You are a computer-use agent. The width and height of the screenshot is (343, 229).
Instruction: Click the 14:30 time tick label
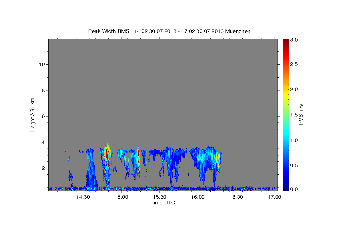pyautogui.click(x=83, y=197)
